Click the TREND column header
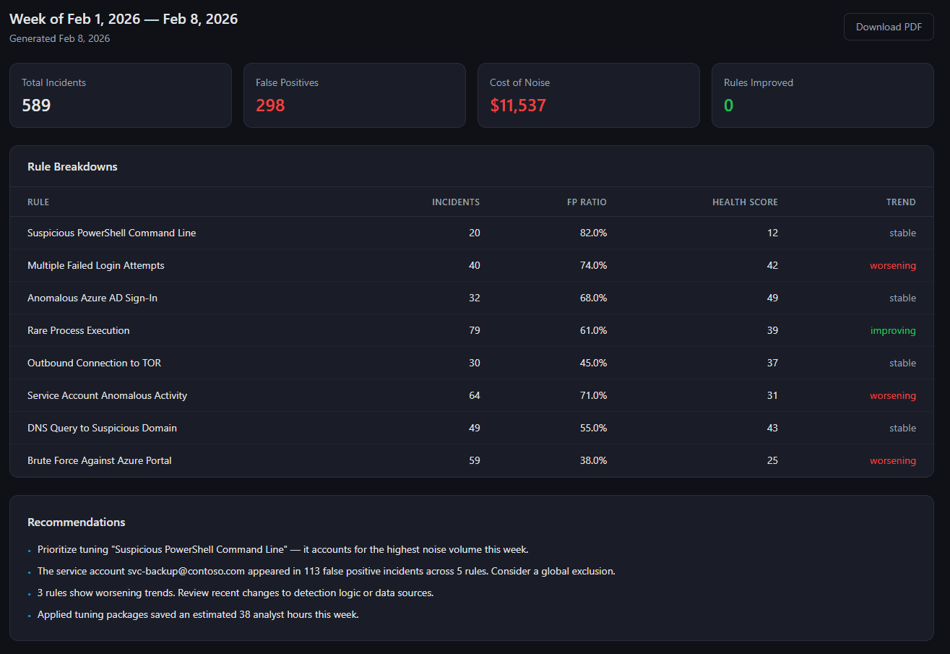 (901, 202)
